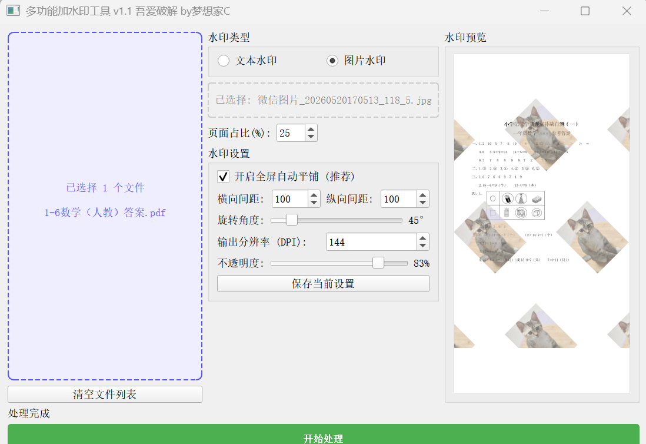The height and width of the screenshot is (444, 646).
Task: Click the 旋转角度 slider handle
Action: click(292, 220)
